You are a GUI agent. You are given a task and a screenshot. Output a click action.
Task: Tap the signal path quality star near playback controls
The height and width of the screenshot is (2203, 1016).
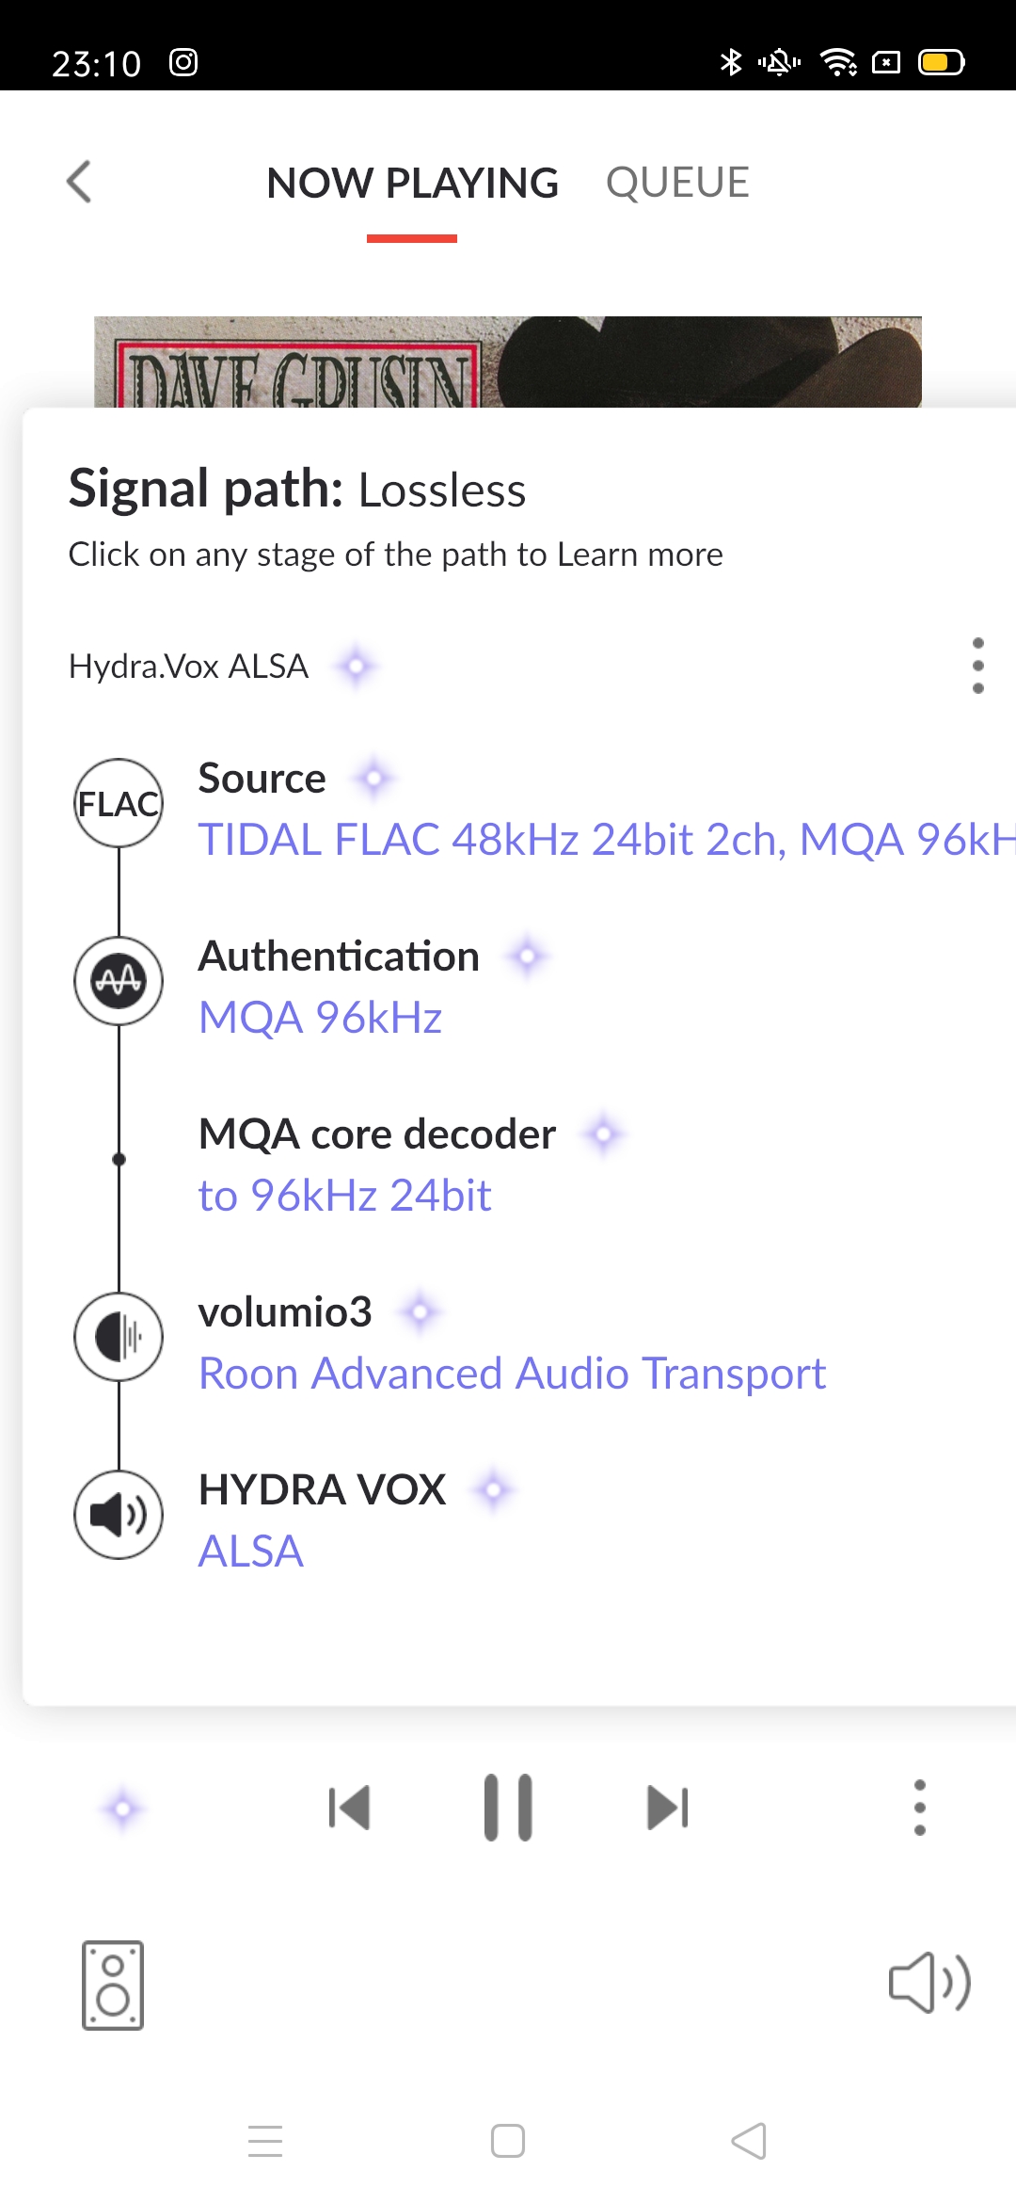tap(122, 1809)
